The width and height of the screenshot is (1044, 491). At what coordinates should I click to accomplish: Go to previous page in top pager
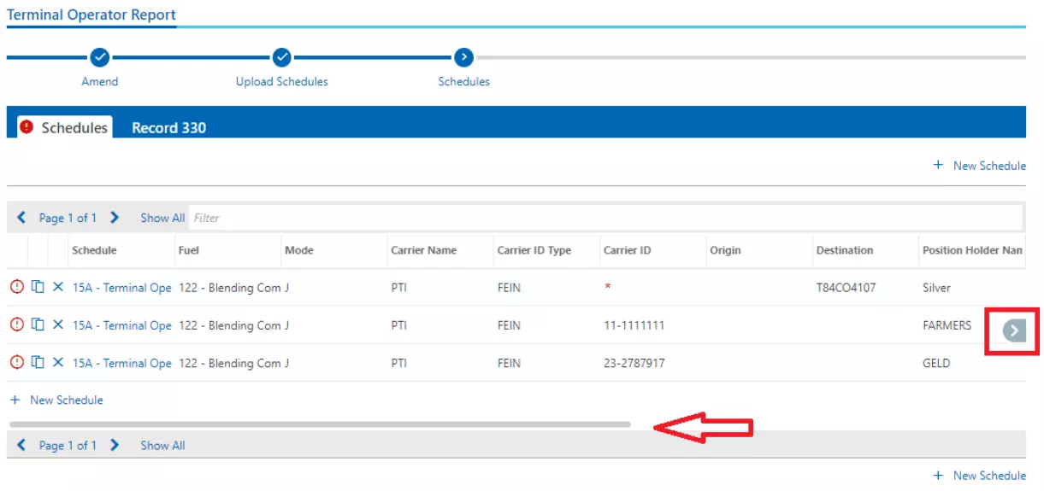coord(22,218)
